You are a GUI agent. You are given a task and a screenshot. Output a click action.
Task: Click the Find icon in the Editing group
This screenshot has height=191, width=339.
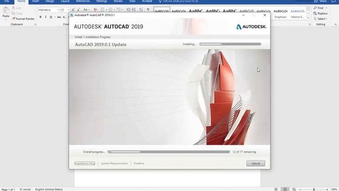point(315,8)
